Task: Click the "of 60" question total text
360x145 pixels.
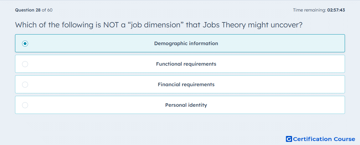Action: tap(47, 10)
